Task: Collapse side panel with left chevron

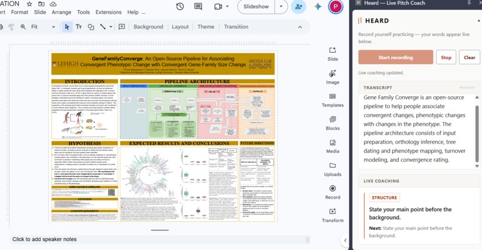Action: 345,240
